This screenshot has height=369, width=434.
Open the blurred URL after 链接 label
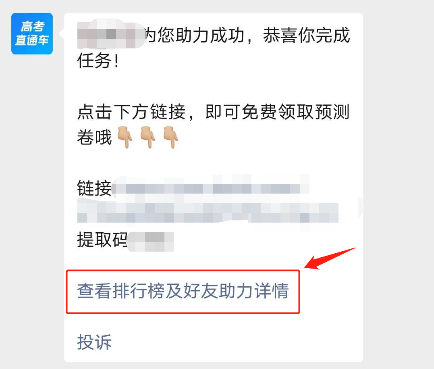tap(211, 188)
